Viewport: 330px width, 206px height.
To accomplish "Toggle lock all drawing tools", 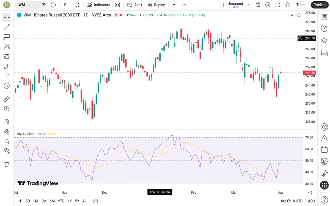I will point(7,141).
